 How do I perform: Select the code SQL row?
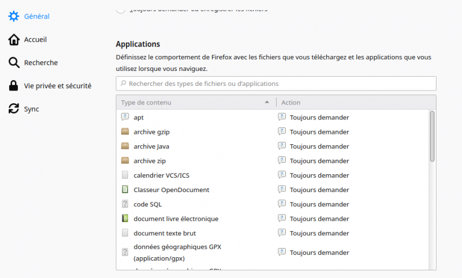tap(273, 204)
